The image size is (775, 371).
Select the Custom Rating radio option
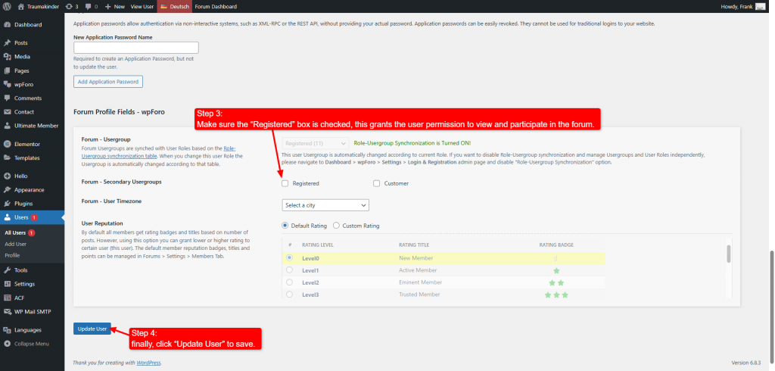tap(337, 226)
